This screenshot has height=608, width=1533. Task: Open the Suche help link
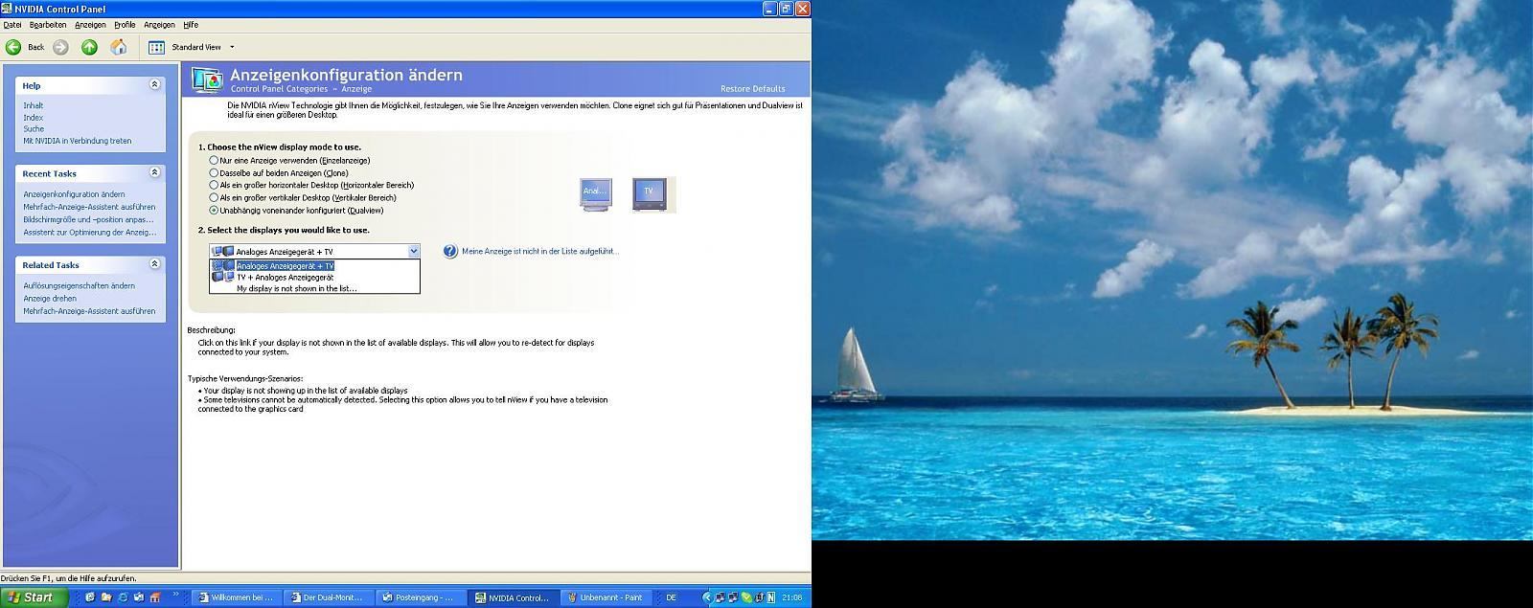click(34, 128)
